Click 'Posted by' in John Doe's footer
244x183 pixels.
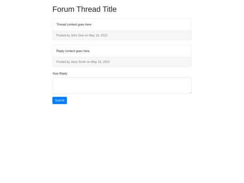point(63,35)
